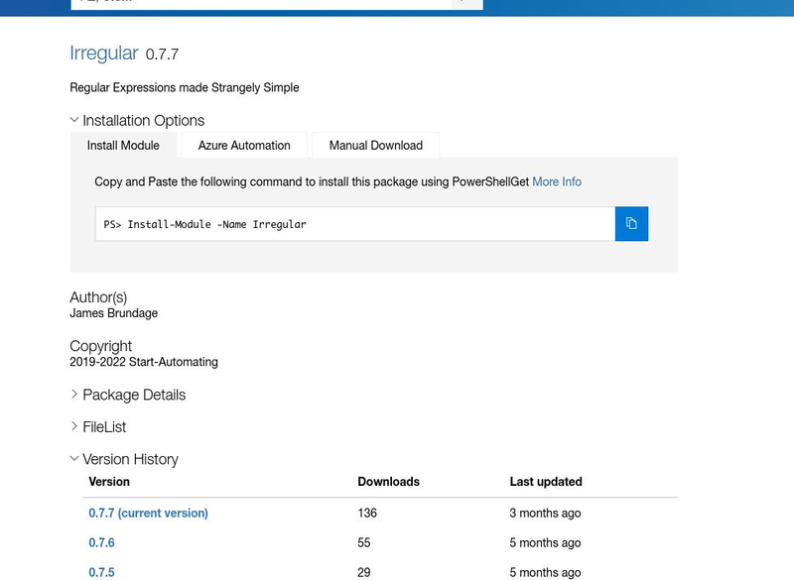Open the Irregular package title link
Viewport: 794px width, 580px height.
click(104, 54)
